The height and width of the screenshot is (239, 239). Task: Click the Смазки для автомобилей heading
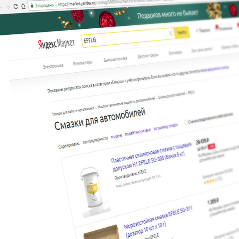100,119
